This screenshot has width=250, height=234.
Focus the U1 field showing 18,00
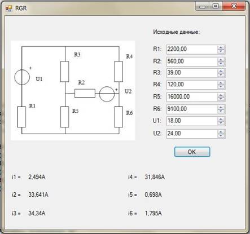click(x=192, y=121)
